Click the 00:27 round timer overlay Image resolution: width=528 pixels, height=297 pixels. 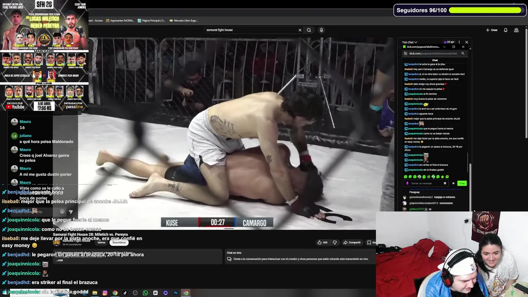coord(217,222)
